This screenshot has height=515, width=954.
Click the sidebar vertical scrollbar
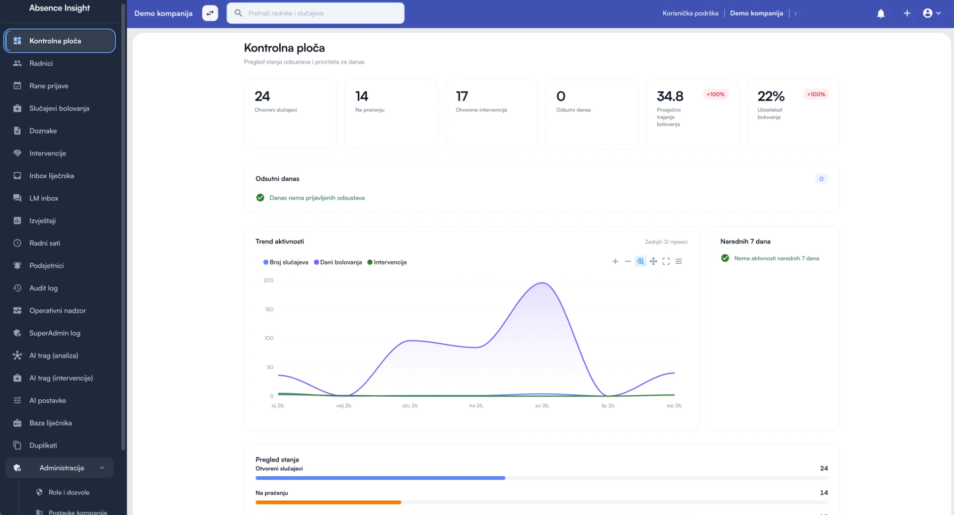123,226
